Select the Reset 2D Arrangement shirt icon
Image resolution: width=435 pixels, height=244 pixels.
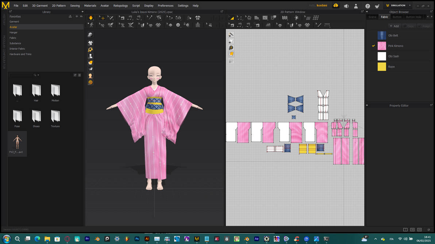(x=197, y=18)
